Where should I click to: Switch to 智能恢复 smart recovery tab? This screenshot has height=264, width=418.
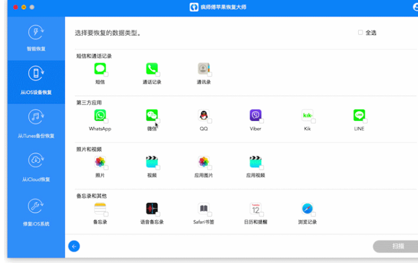click(36, 39)
